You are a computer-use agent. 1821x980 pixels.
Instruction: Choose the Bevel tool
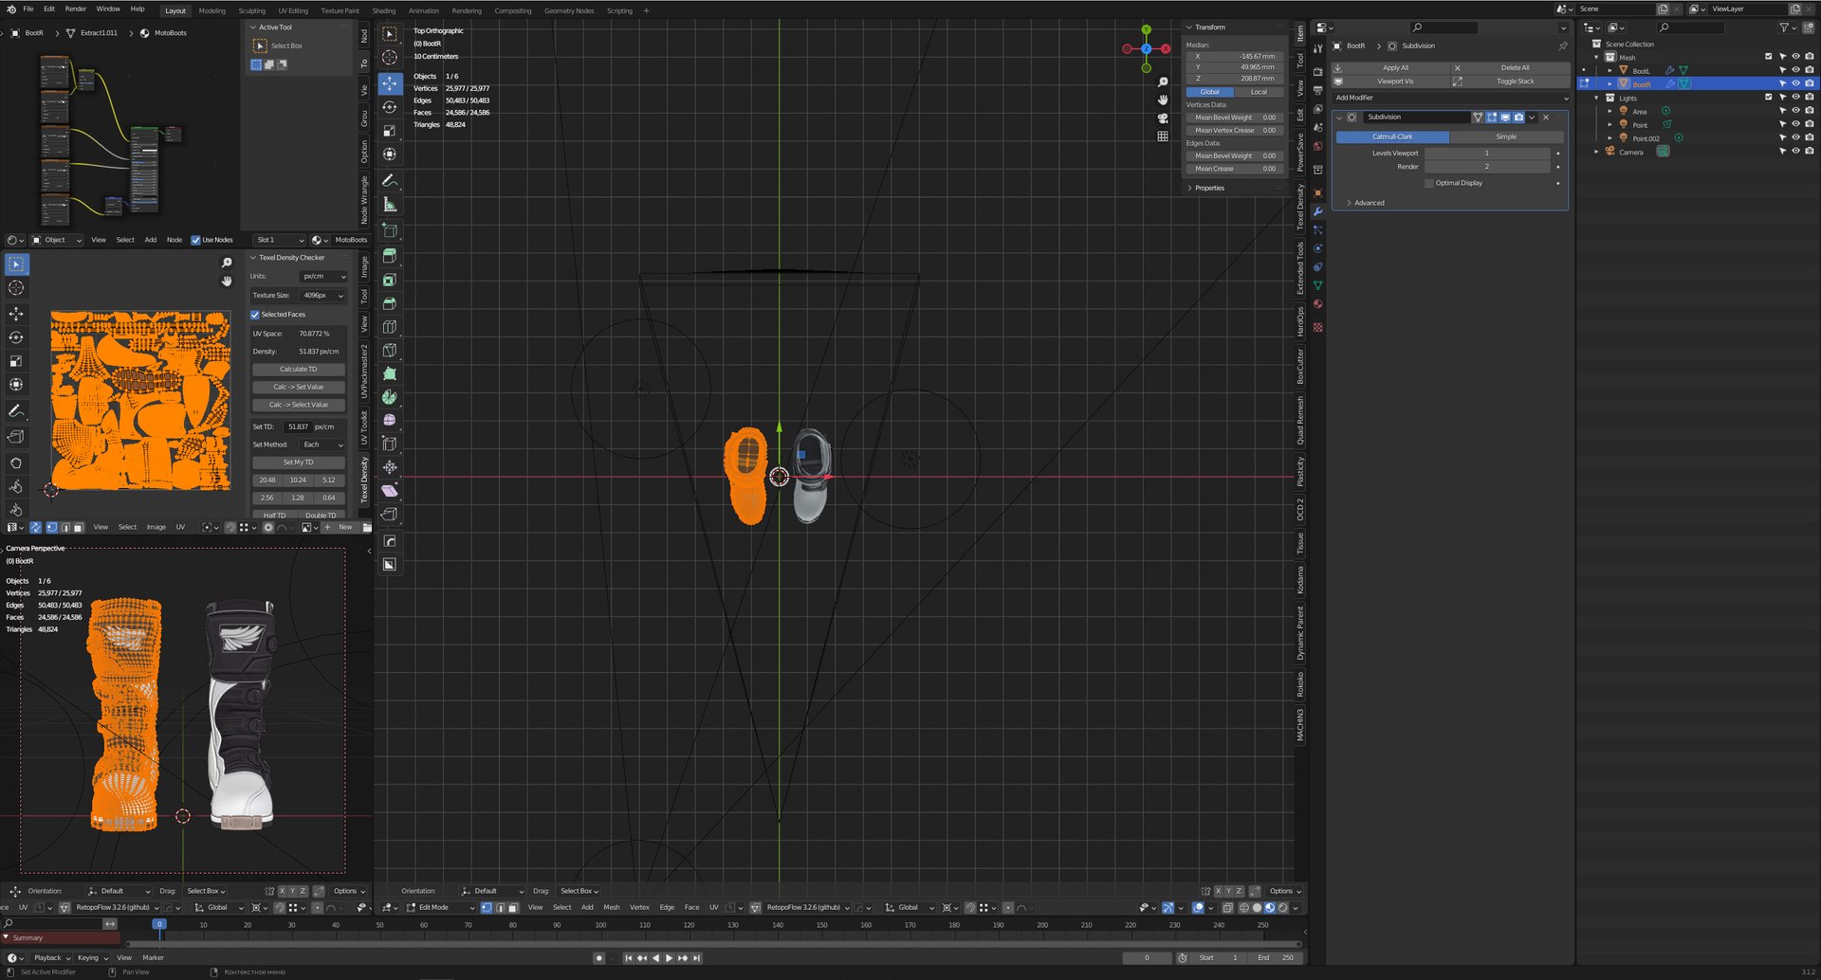(390, 303)
